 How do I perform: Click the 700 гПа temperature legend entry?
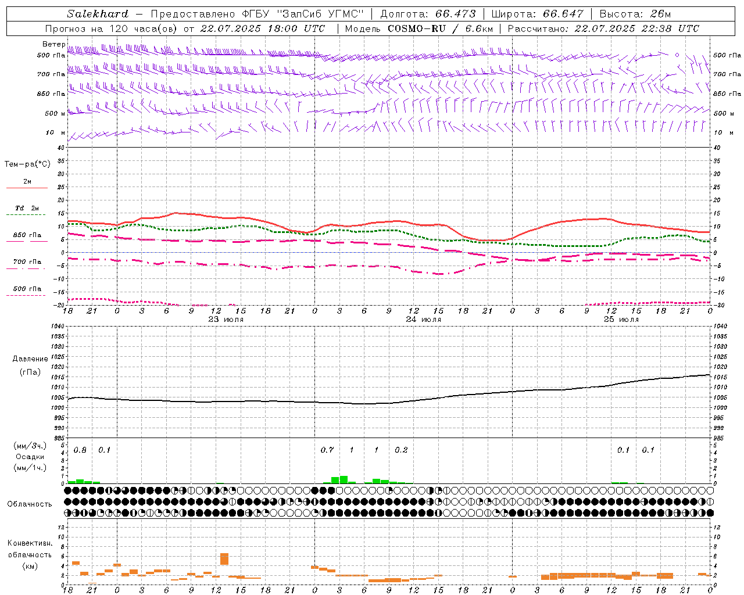(27, 261)
